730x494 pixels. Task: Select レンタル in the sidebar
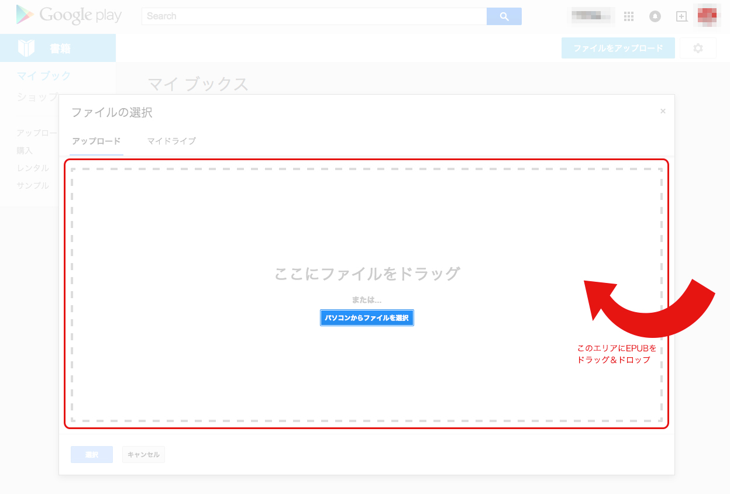click(33, 168)
